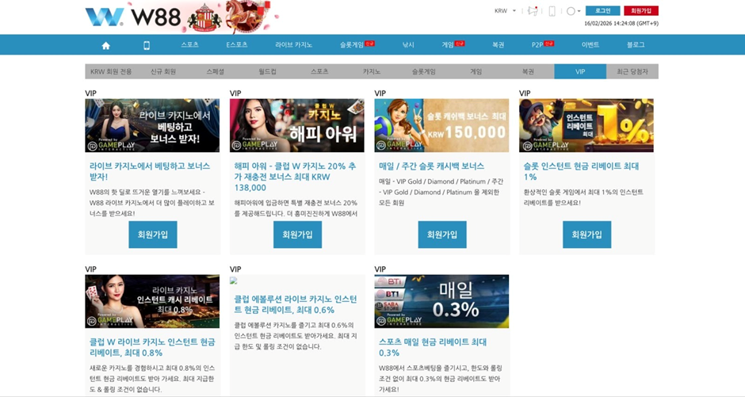
Task: Open 라이브 카지노에서 베팅하고 보너스 받자 title link
Action: click(x=150, y=171)
